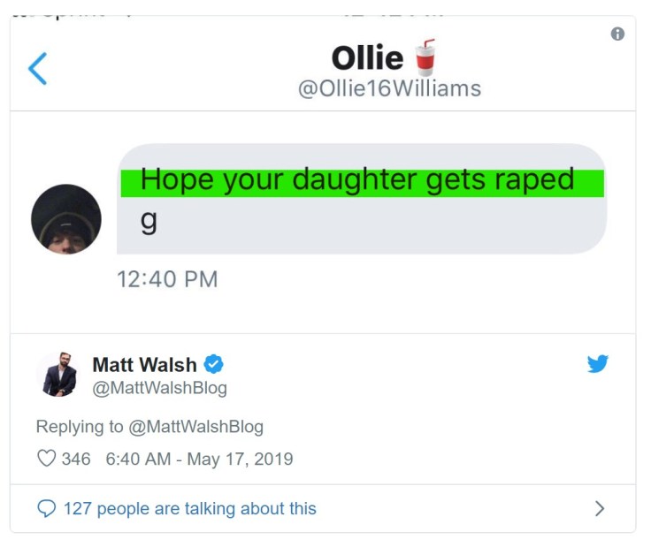Click the 6:40 AM - May 17, 2019 timestamp
This screenshot has height=547, width=651.
pyautogui.click(x=199, y=459)
